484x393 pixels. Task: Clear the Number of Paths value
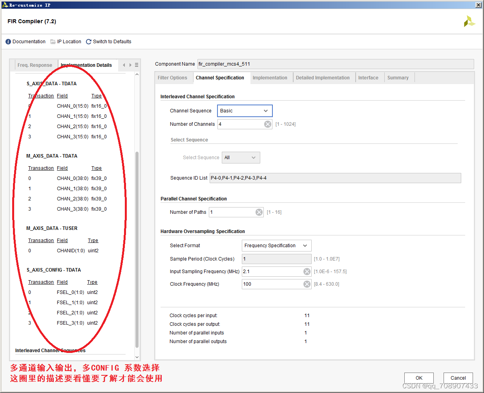pyautogui.click(x=259, y=212)
